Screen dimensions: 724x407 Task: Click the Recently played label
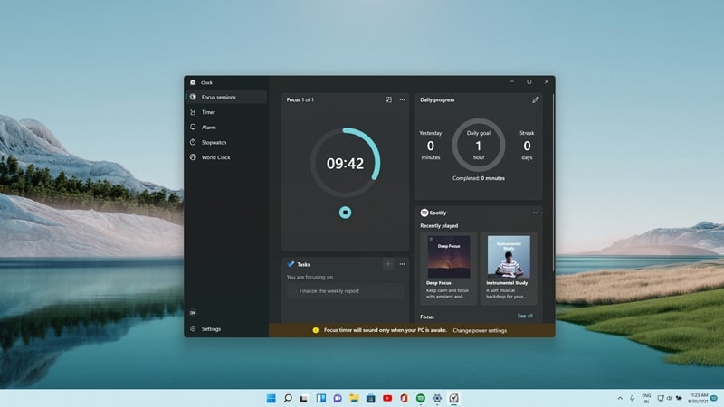[x=439, y=225]
